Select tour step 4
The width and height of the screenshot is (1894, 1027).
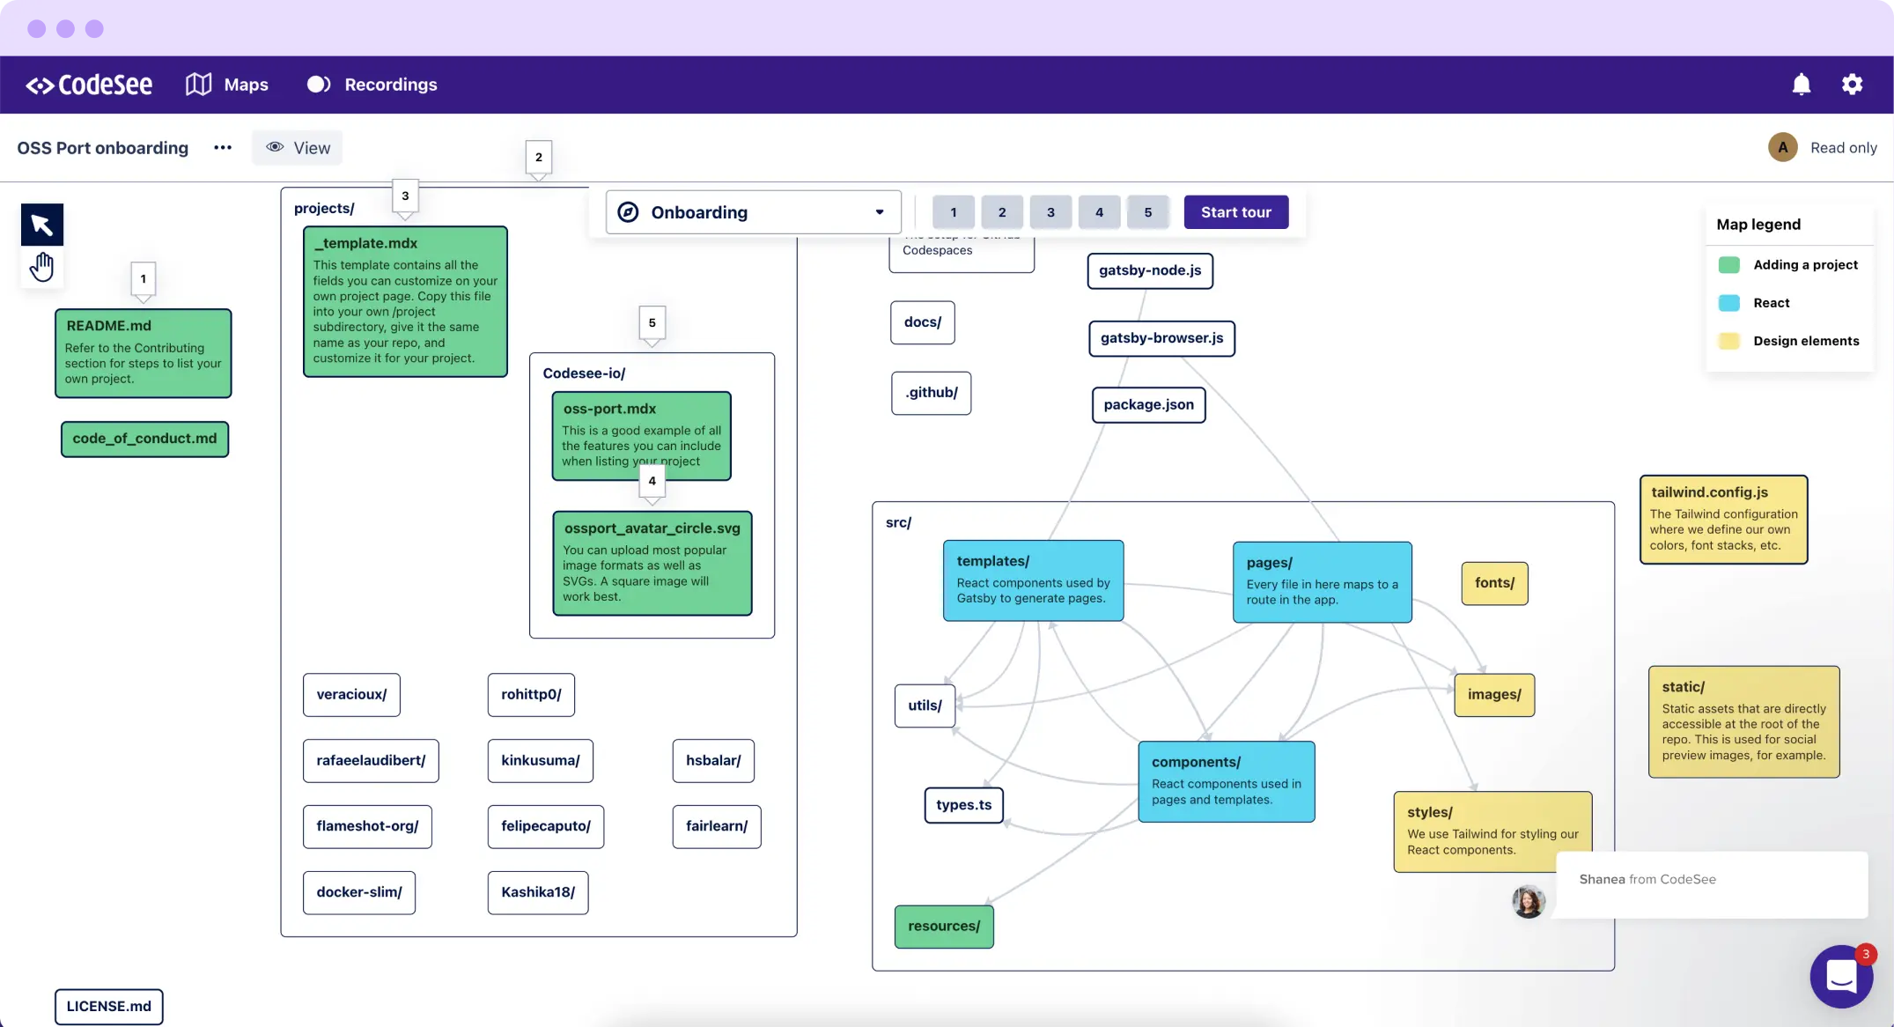pos(1099,211)
